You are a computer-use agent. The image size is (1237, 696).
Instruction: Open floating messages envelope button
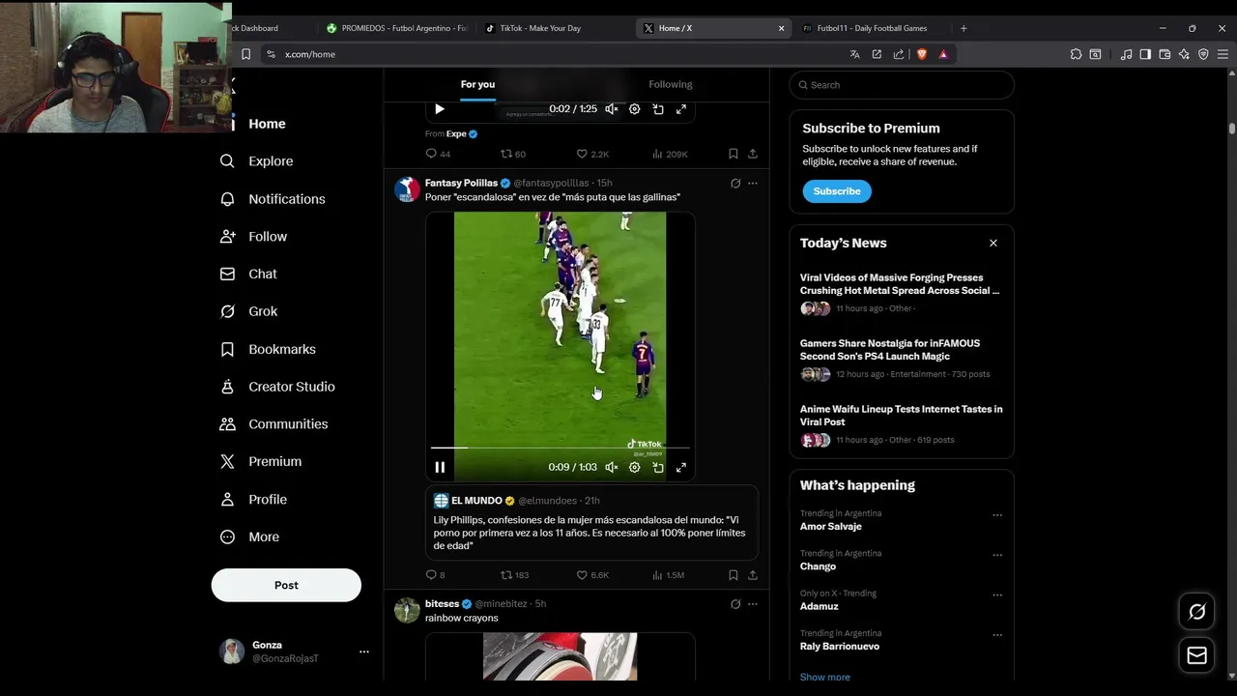point(1197,655)
